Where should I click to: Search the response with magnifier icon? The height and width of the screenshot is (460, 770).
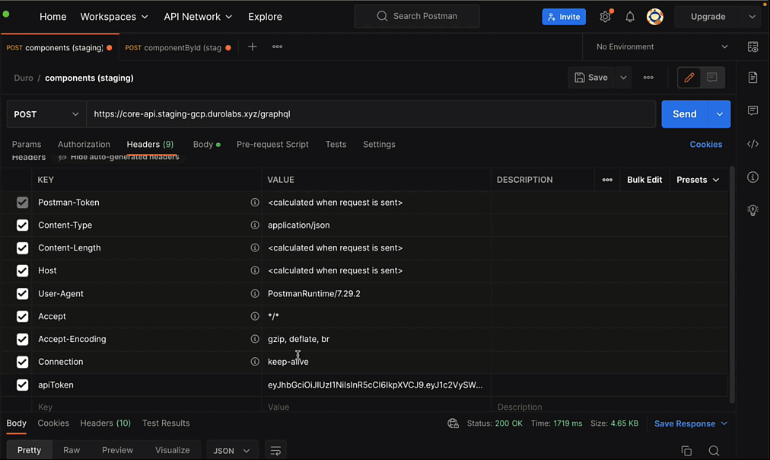tap(714, 451)
